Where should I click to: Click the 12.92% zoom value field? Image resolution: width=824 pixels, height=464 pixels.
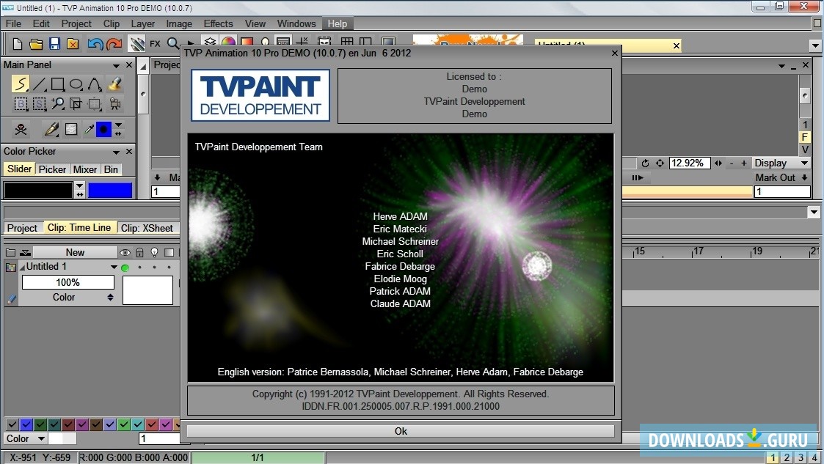click(x=689, y=163)
